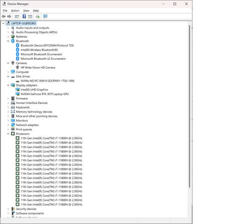The height and width of the screenshot is (224, 252).
Task: Select the Software components label
Action: 30,214
